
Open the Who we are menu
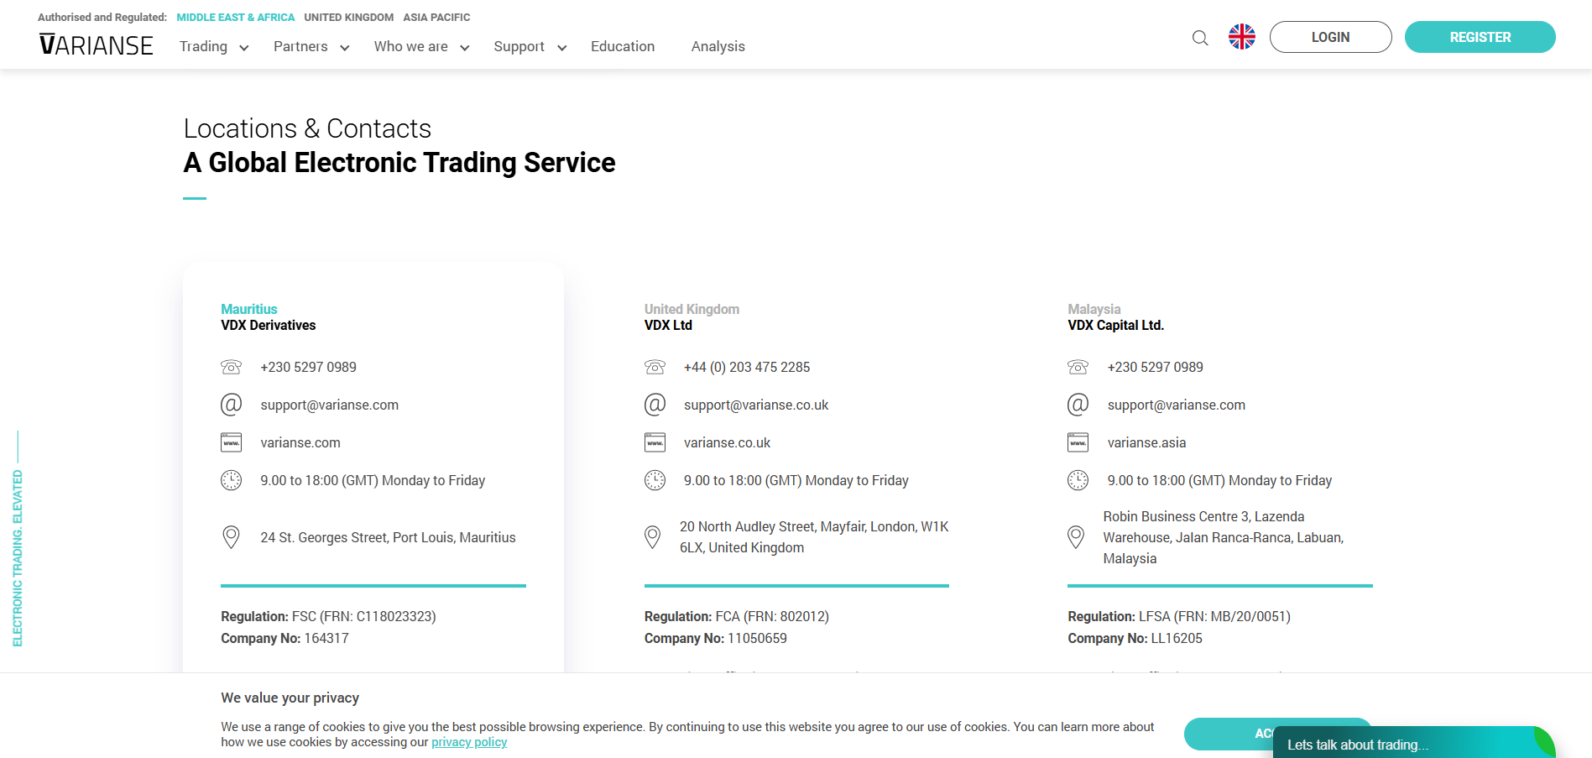[x=411, y=46]
